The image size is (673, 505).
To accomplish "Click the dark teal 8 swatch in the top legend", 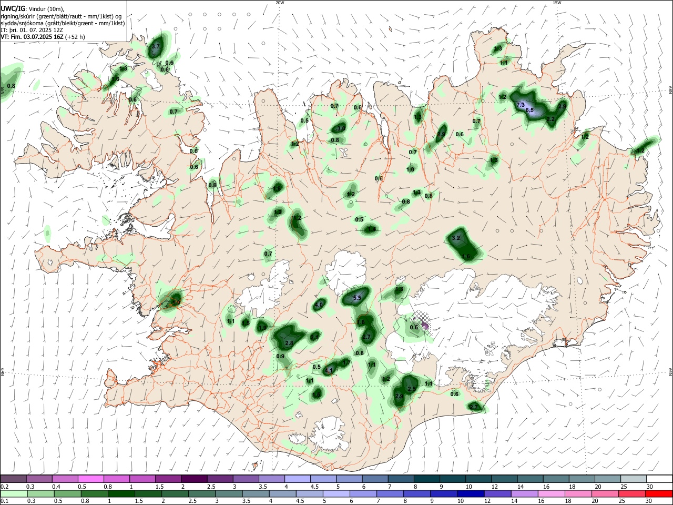I will tap(427, 479).
